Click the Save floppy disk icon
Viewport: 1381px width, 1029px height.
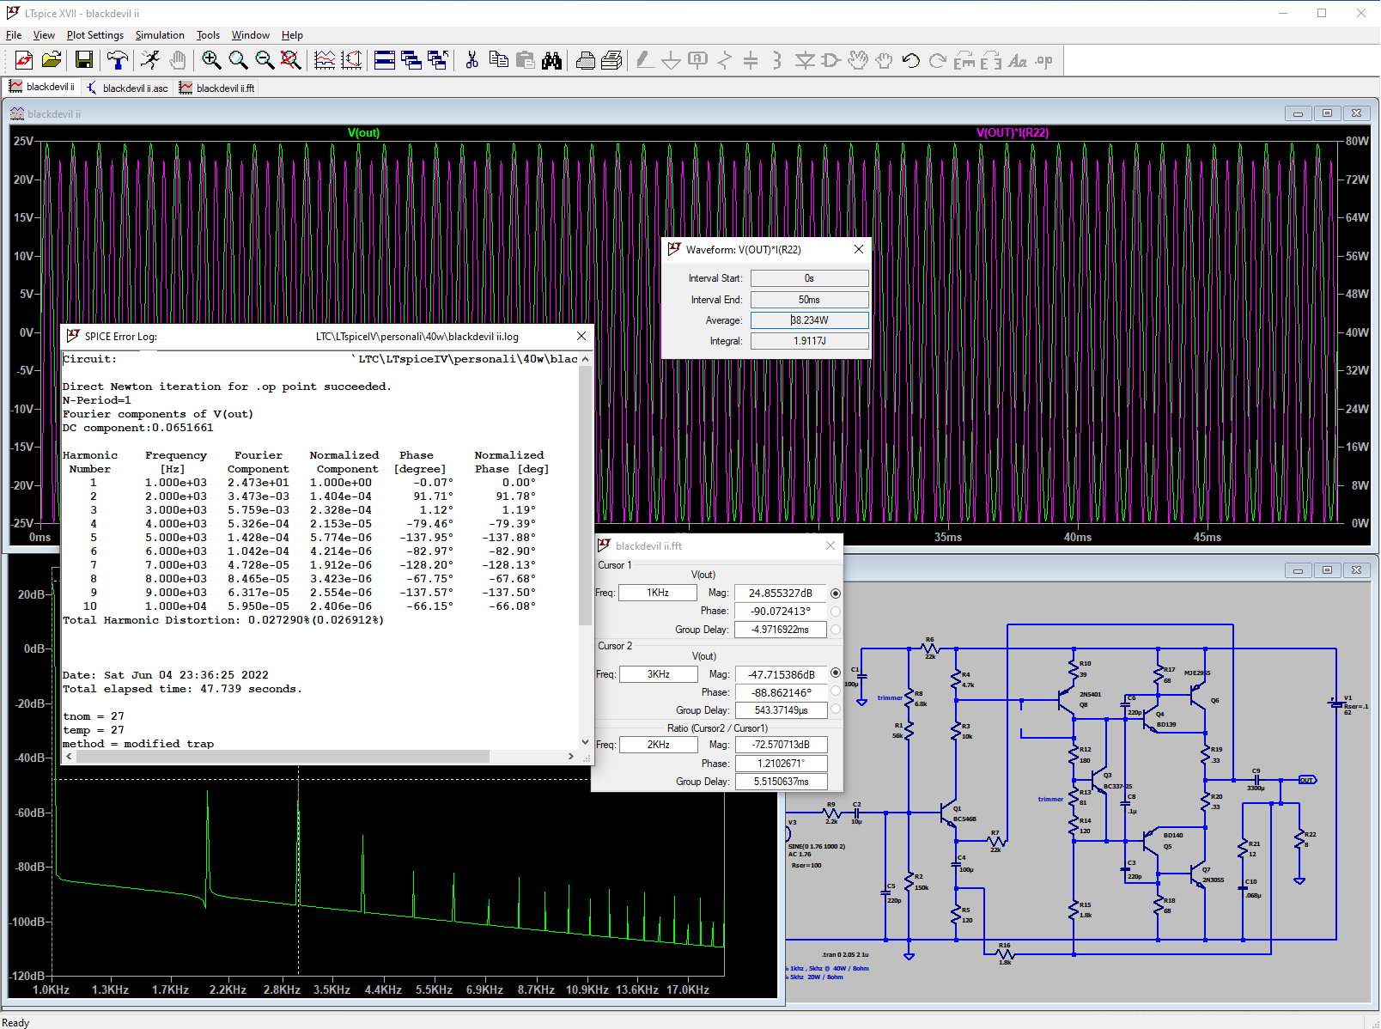tap(84, 60)
